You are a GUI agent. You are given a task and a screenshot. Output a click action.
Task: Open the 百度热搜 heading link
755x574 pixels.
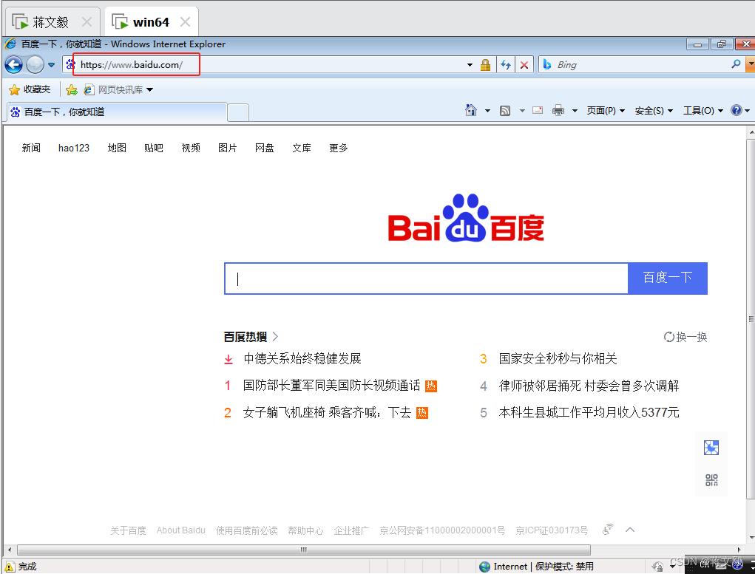tap(251, 337)
